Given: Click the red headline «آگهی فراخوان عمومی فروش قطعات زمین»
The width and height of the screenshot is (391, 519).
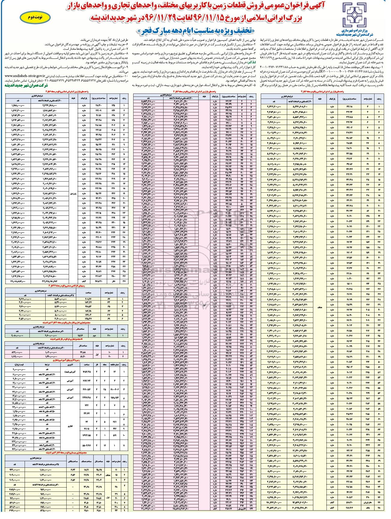Looking at the screenshot, I should (269, 6).
